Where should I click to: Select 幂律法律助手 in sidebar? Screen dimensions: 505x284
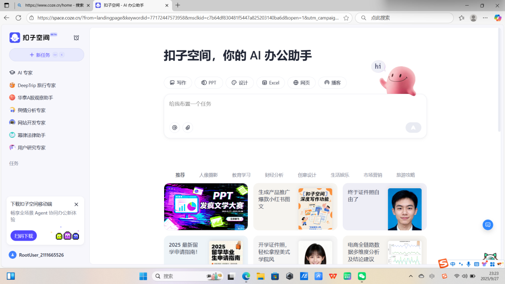pos(28,135)
